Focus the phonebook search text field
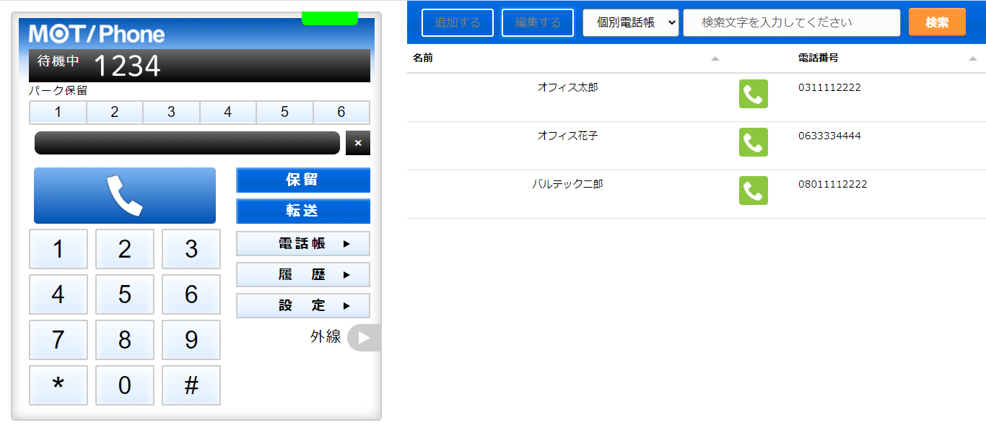This screenshot has height=433, width=986. (x=791, y=22)
